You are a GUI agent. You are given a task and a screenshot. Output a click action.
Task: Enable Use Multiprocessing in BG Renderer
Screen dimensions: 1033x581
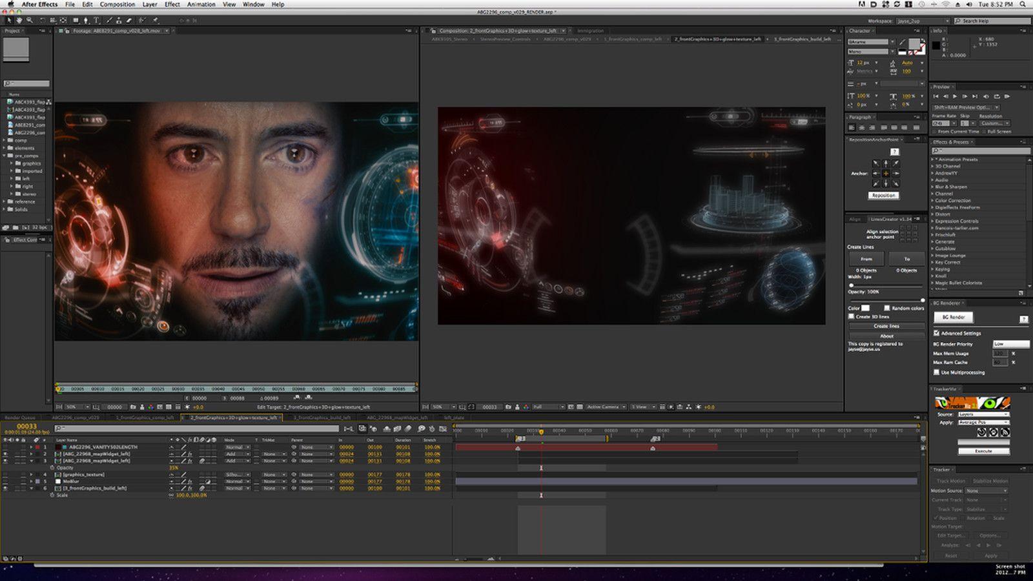click(x=937, y=372)
